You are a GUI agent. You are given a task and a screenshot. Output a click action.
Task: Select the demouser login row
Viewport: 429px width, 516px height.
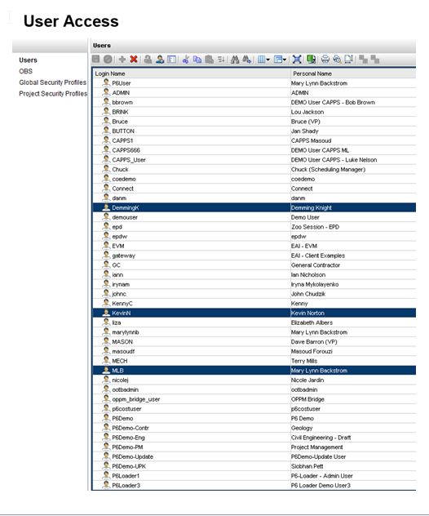pyautogui.click(x=254, y=217)
